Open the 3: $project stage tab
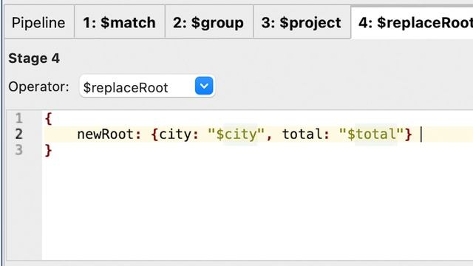The width and height of the screenshot is (473, 266). tap(302, 23)
